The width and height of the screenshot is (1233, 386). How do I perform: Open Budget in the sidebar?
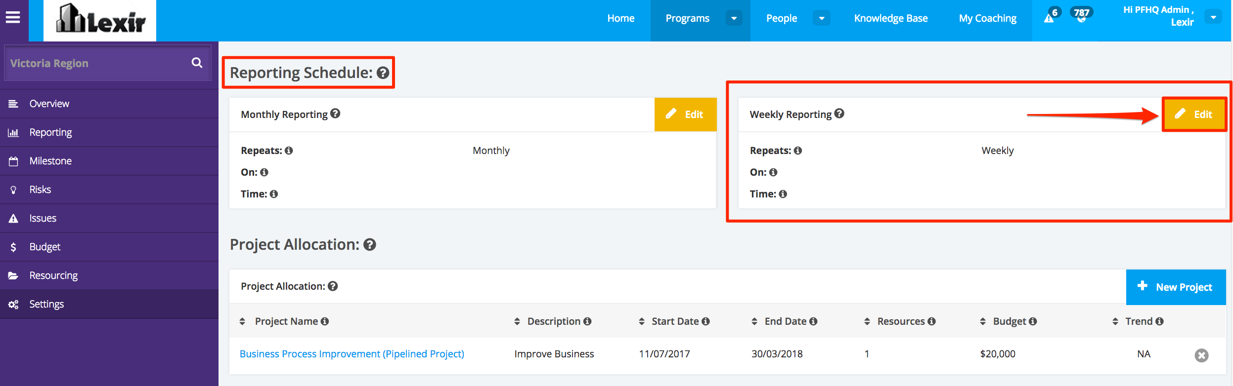click(109, 247)
